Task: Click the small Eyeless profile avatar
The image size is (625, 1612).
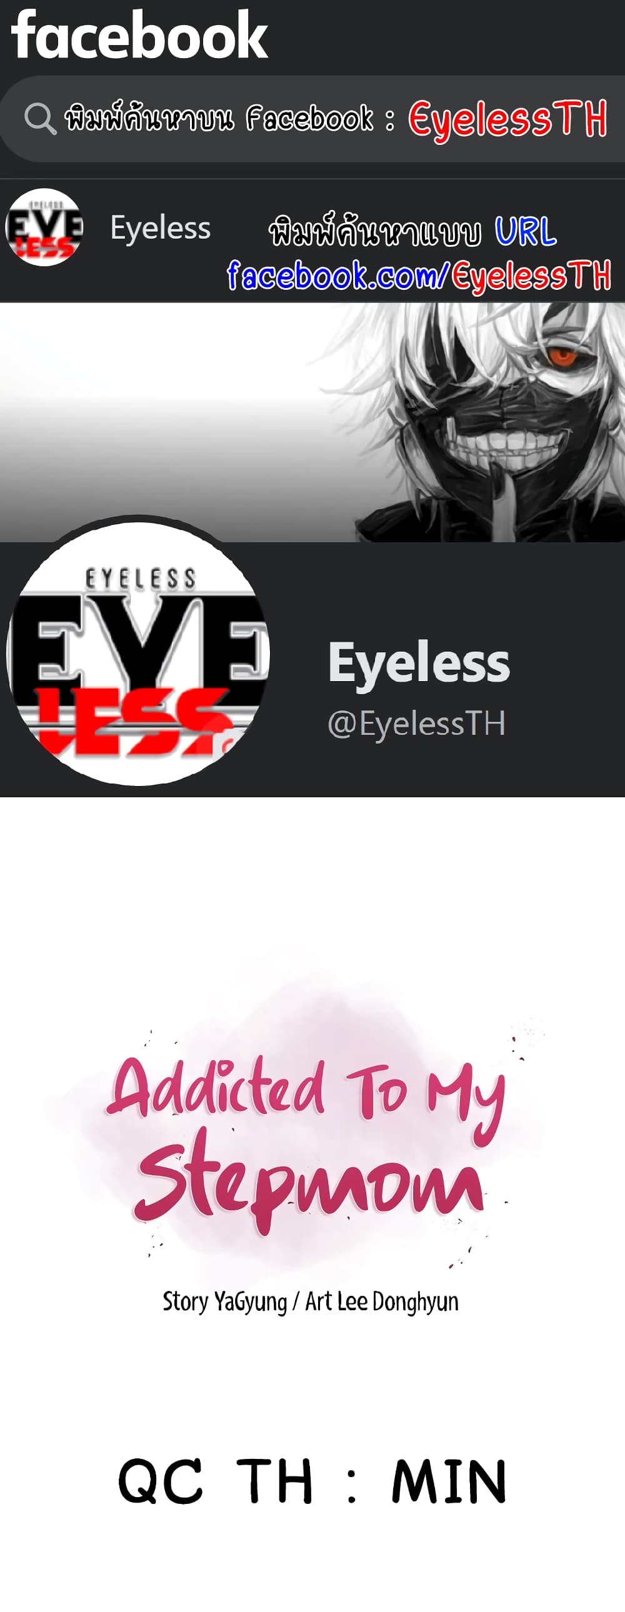Action: coord(44,227)
